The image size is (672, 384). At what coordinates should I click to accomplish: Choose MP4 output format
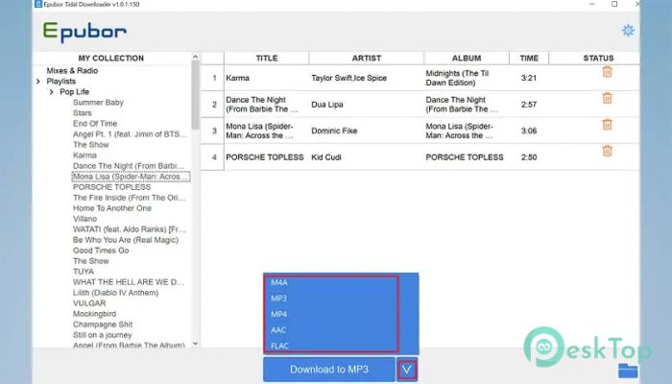click(278, 314)
